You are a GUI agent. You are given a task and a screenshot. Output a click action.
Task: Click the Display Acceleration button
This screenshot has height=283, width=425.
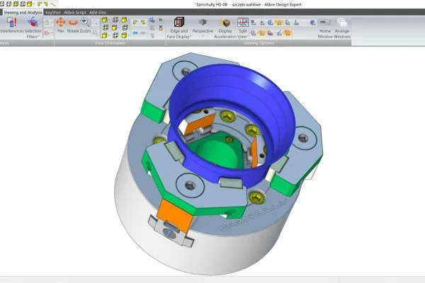point(225,28)
